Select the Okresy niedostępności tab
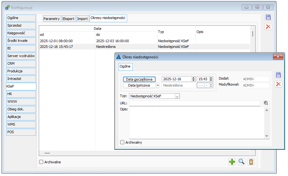 [108, 18]
